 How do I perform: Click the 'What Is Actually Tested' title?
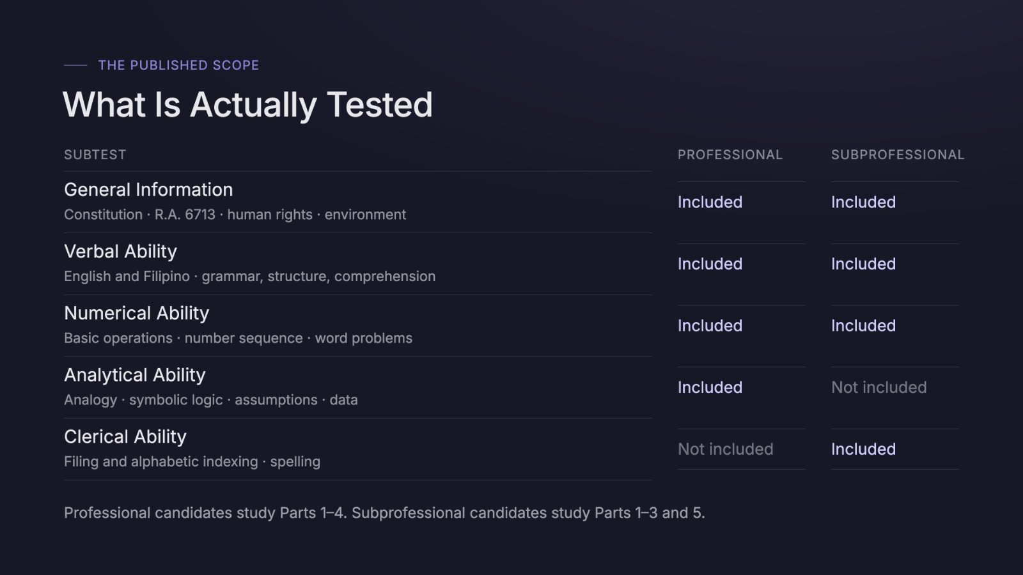pos(247,105)
